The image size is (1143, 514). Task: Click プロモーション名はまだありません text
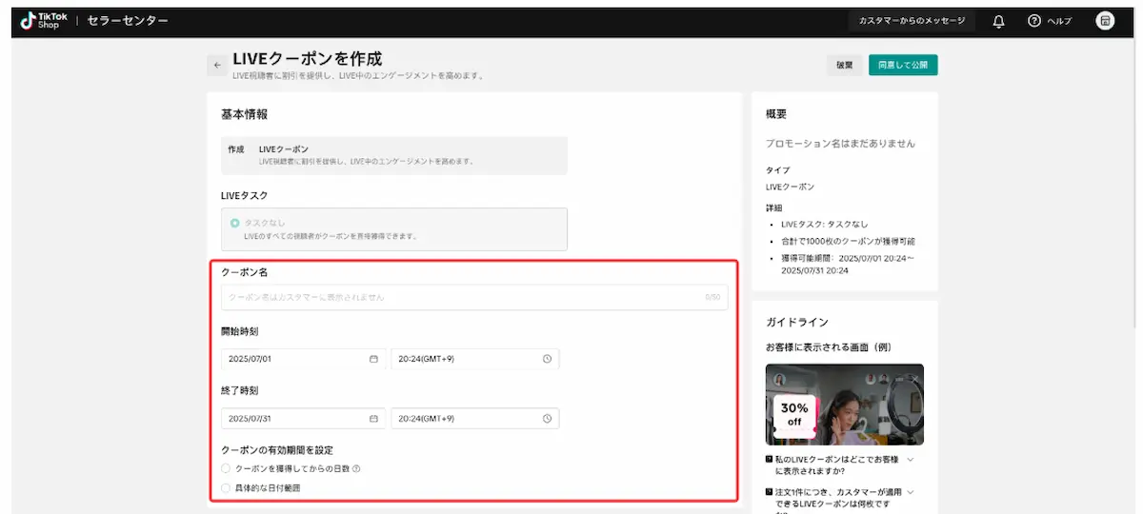click(x=840, y=143)
